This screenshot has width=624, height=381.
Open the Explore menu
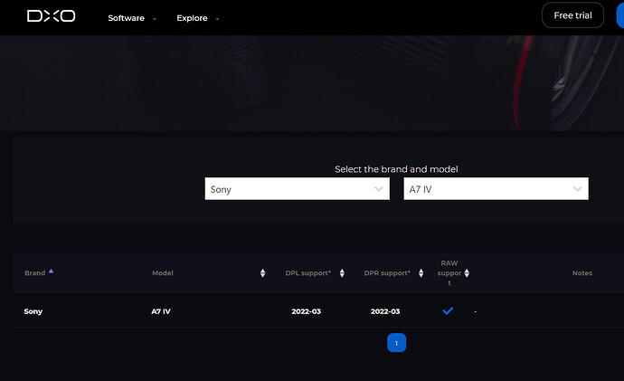coord(192,18)
